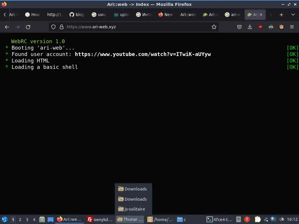Click the eject tray icon

[x=239, y=219]
